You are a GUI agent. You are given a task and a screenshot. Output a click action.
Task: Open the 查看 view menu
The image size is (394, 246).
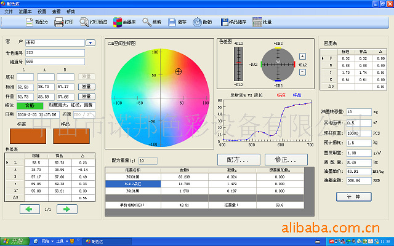(x=56, y=12)
